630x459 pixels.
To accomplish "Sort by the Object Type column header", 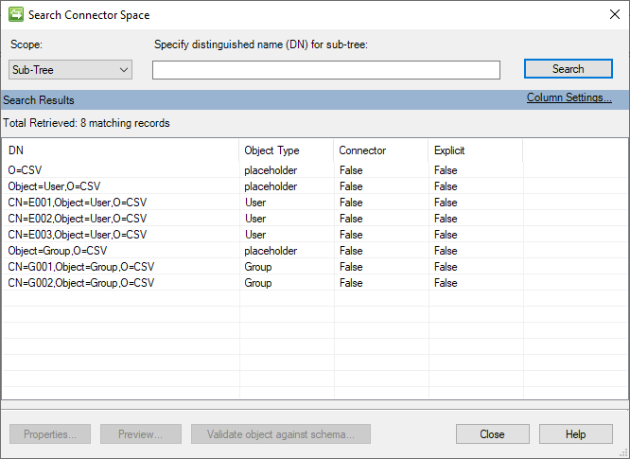I will point(287,150).
